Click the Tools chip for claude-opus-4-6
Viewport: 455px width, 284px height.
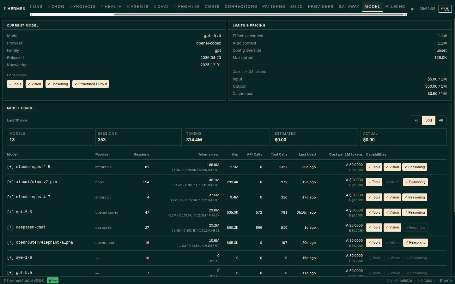point(374,167)
